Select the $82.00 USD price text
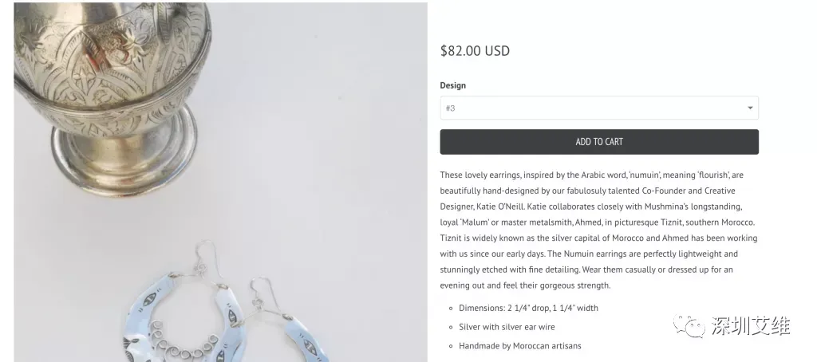The image size is (817, 362). click(475, 51)
